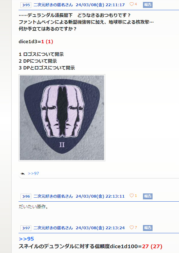The height and width of the screenshot is (253, 179).
Task: Click poster name on post 95
Action: pyautogui.click(x=53, y=5)
